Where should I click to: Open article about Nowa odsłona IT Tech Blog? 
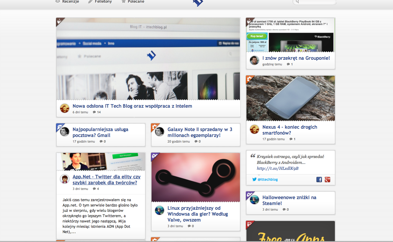[x=132, y=106]
